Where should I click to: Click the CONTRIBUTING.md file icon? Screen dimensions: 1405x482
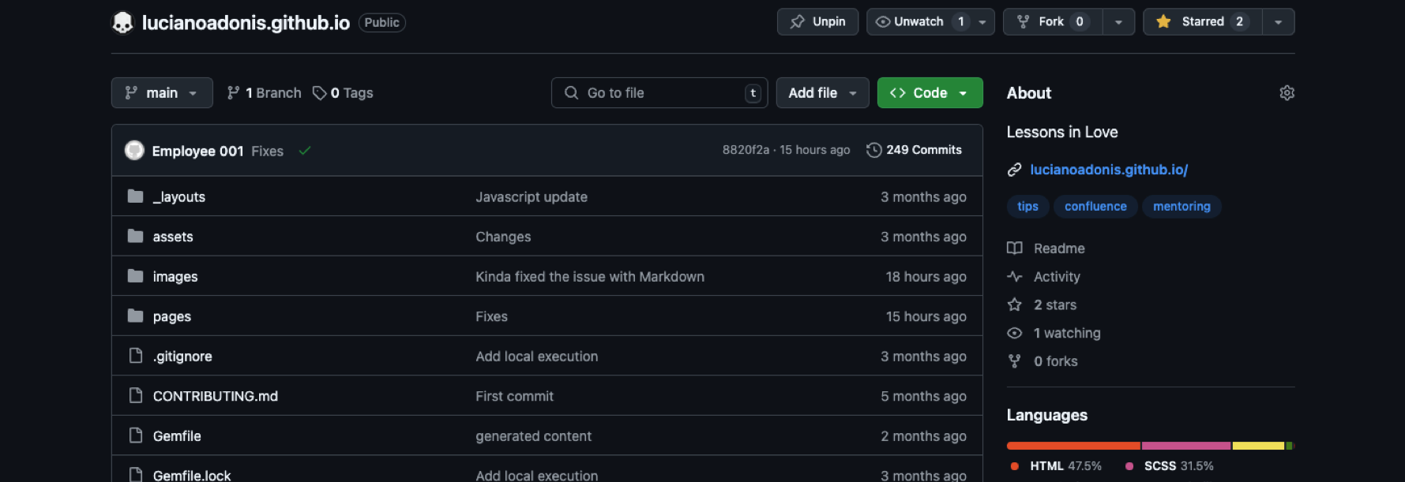tap(136, 395)
